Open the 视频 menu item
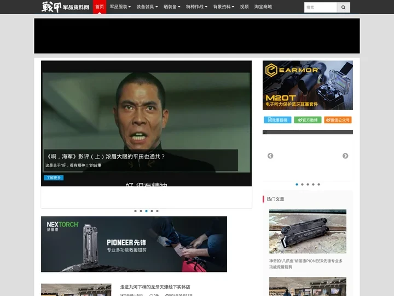This screenshot has width=394, height=296. pyautogui.click(x=244, y=7)
